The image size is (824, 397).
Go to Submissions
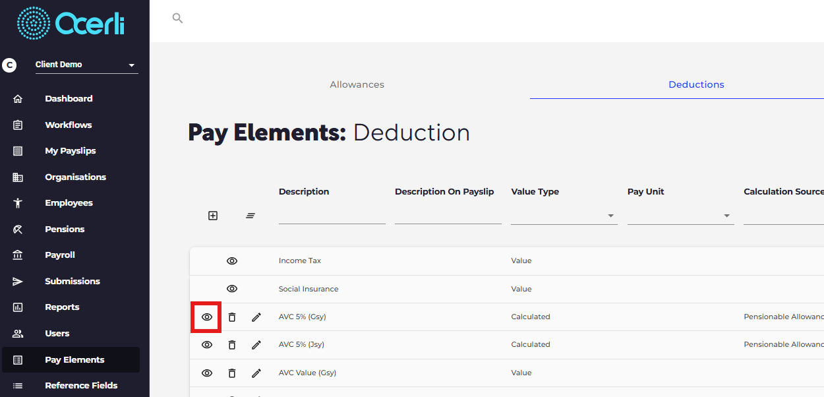click(73, 282)
